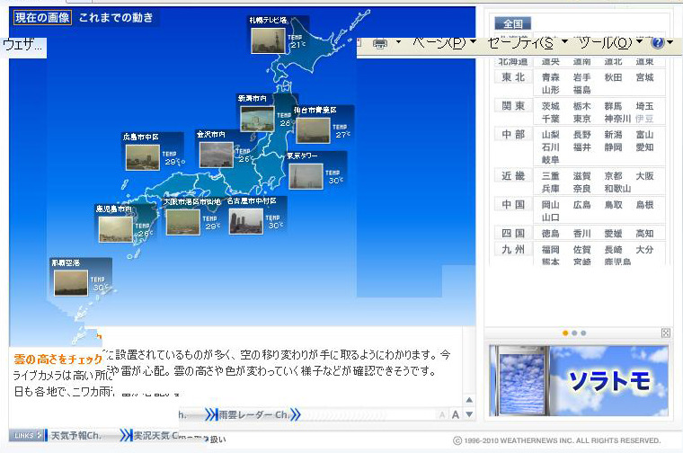Viewport: 683px width, 453px height.
Task: Click the 広島 prefecture link
Action: [x=582, y=205]
